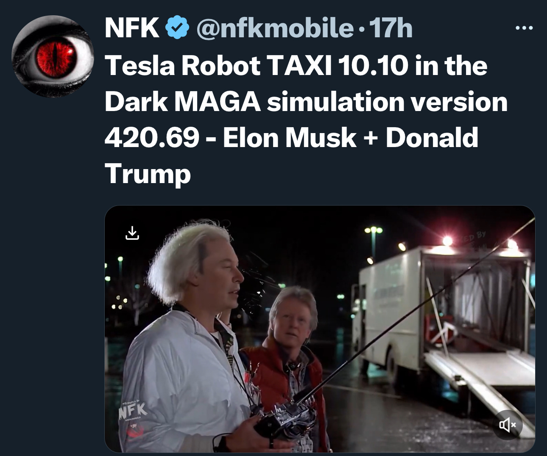Click the street lamp lights in the video background
547x456 pixels.
[x=373, y=231]
